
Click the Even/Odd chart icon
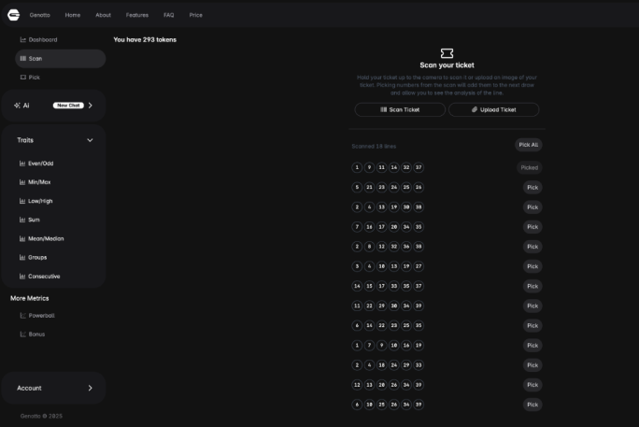(22, 164)
